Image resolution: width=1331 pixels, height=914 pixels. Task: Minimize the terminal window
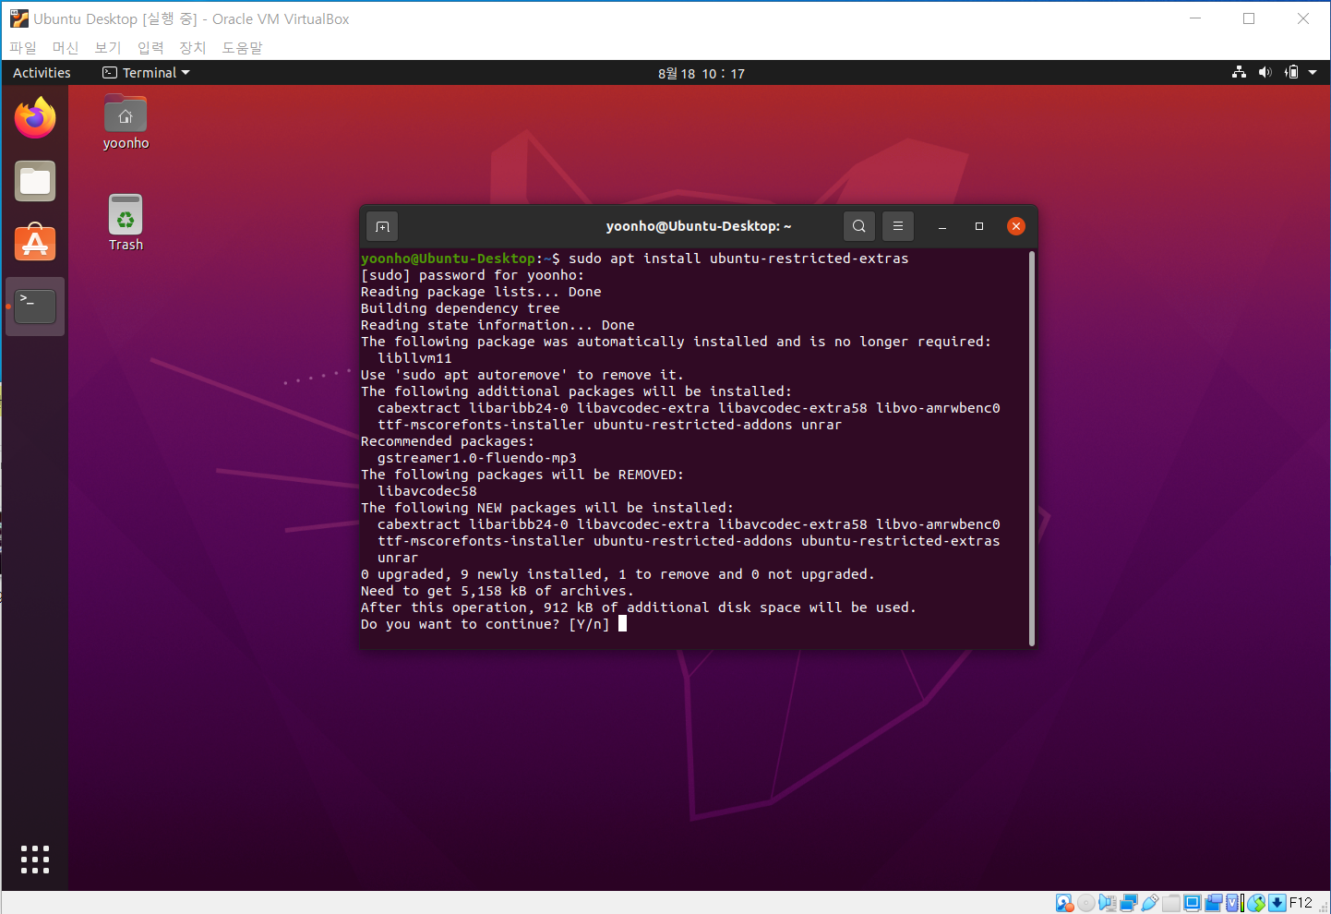pos(942,226)
